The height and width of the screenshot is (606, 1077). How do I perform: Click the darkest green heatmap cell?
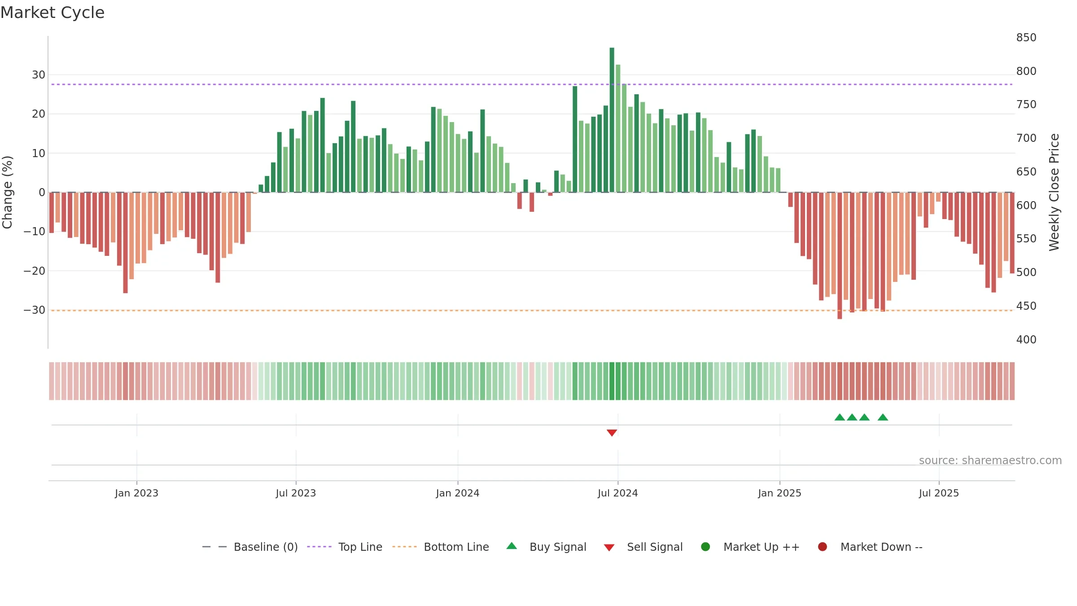[612, 381]
